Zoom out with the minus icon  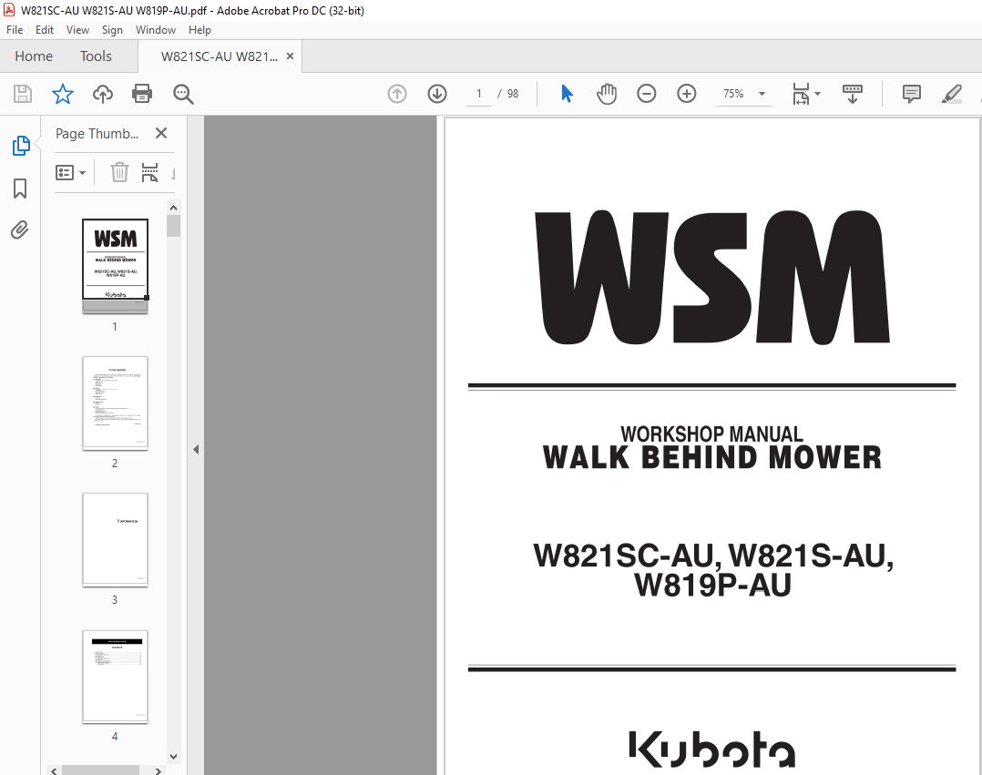(647, 94)
